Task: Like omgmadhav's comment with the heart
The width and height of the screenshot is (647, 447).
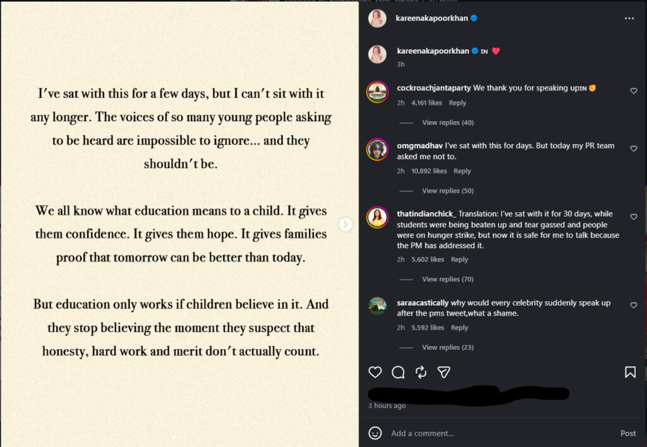Action: [x=633, y=148]
